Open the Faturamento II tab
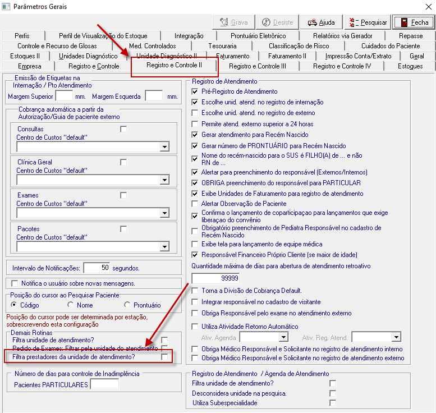 (x=287, y=56)
